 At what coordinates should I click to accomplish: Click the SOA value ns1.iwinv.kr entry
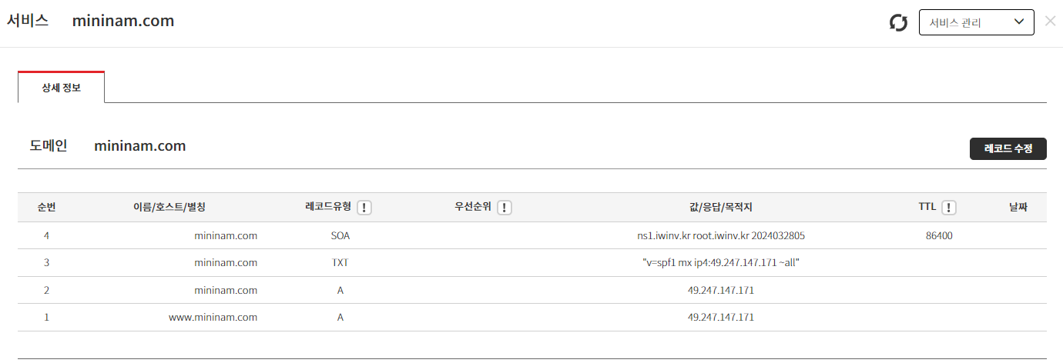coord(720,235)
